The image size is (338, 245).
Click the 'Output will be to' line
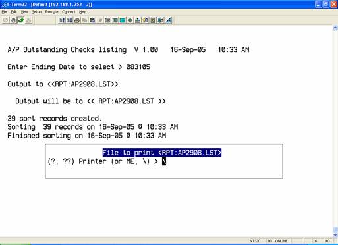click(90, 101)
